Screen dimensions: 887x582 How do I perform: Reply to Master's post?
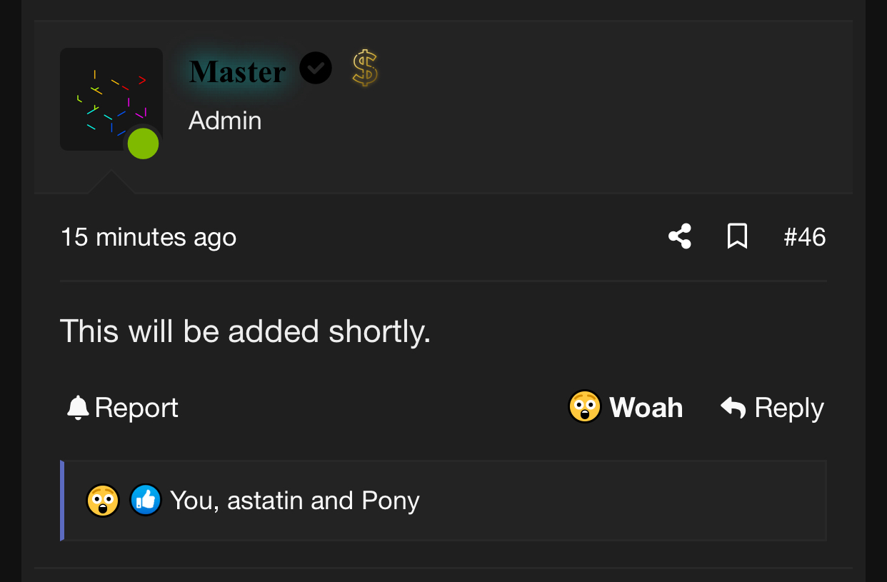[788, 408]
